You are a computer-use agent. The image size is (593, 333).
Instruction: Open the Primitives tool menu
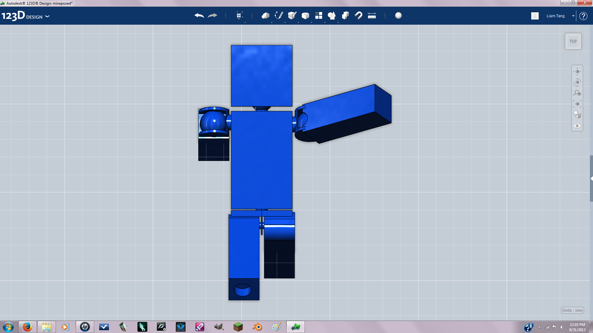(x=265, y=15)
